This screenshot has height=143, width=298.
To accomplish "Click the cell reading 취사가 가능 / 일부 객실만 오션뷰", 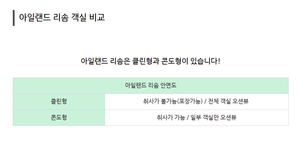I will click(196, 118).
